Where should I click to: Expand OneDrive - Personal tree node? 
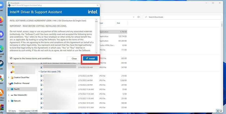pos(9,83)
